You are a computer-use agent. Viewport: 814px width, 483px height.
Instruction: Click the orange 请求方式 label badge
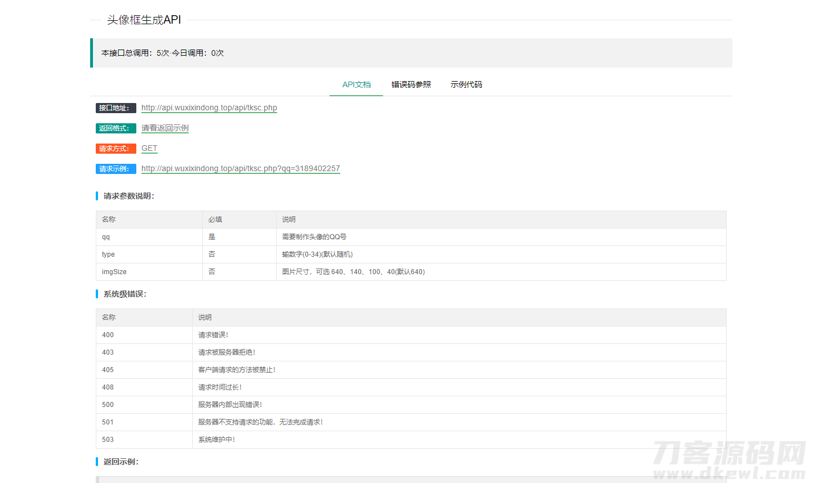115,149
